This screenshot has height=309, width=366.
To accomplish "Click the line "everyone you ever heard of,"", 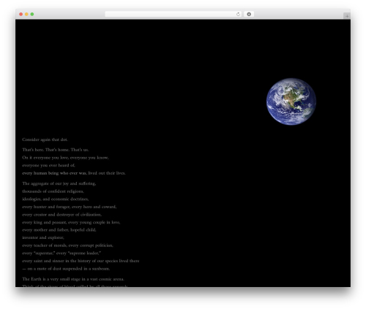I will tap(48, 165).
